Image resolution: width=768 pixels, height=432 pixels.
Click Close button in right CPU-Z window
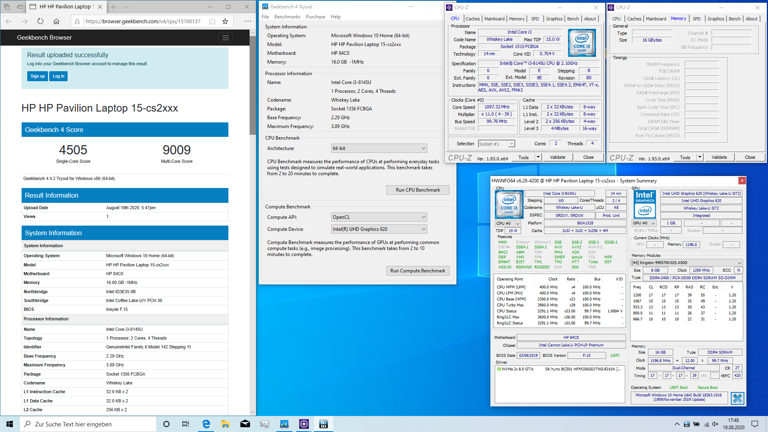click(750, 158)
